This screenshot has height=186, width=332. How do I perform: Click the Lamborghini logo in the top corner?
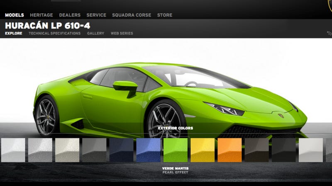coord(330,5)
